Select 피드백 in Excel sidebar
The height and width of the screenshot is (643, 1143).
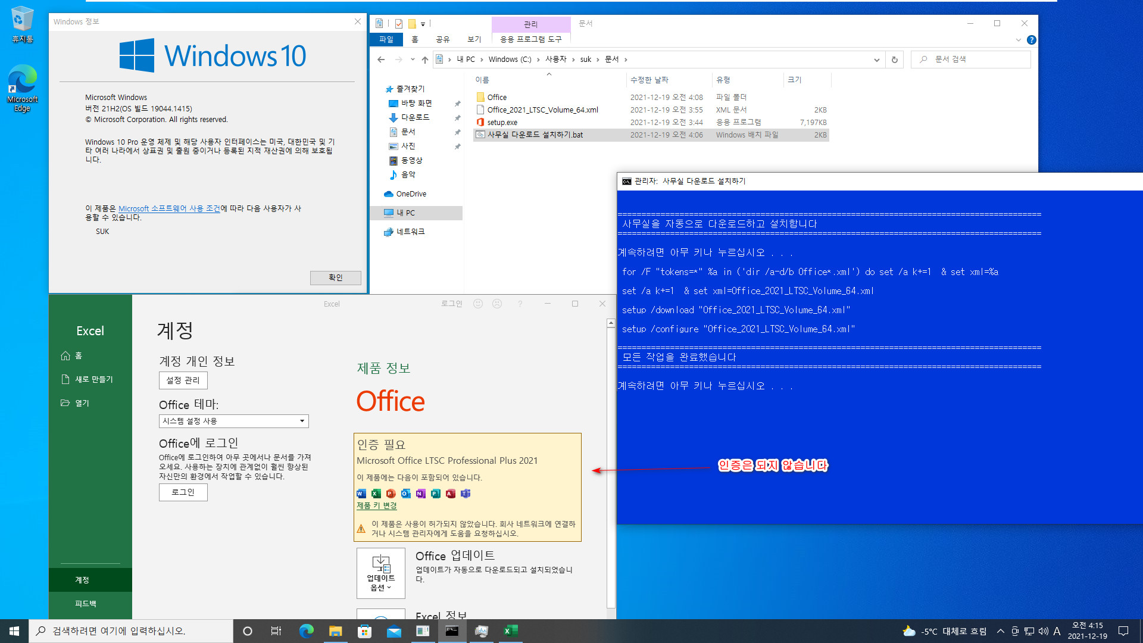coord(90,604)
